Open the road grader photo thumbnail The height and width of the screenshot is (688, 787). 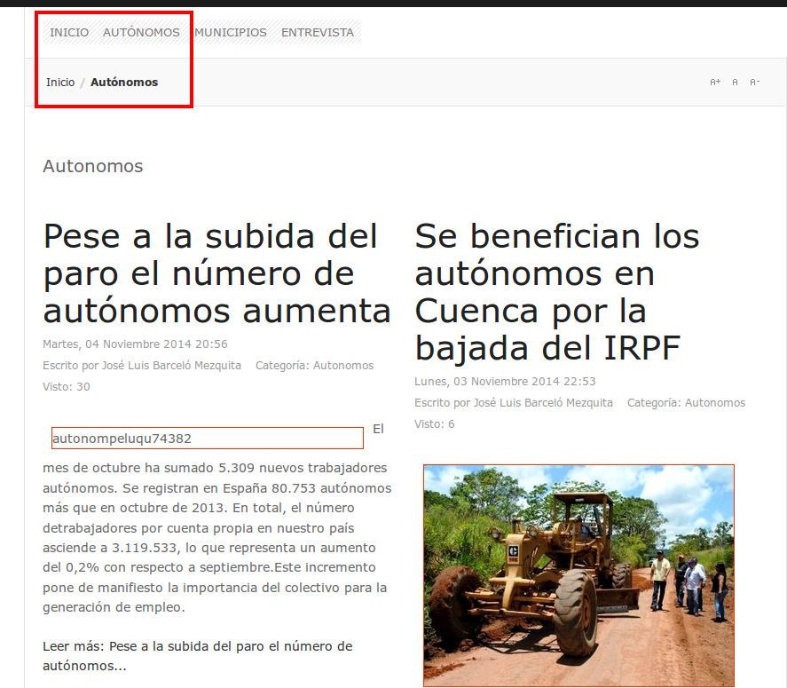pos(578,575)
